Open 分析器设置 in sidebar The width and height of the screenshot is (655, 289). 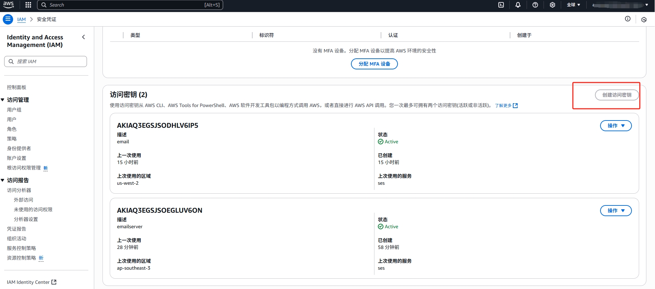tap(26, 219)
